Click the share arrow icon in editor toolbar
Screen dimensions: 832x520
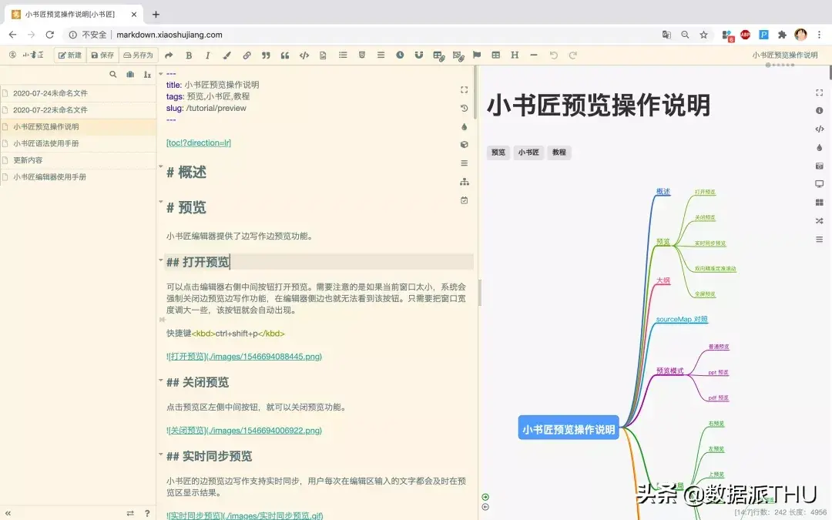[x=169, y=55]
